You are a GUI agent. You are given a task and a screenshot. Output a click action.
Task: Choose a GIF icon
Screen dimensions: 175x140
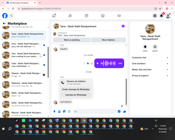(x=69, y=111)
